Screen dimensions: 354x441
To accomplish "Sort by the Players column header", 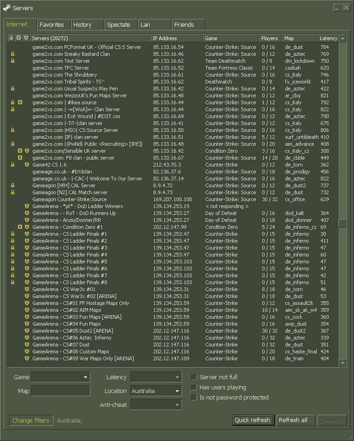I will (x=271, y=38).
